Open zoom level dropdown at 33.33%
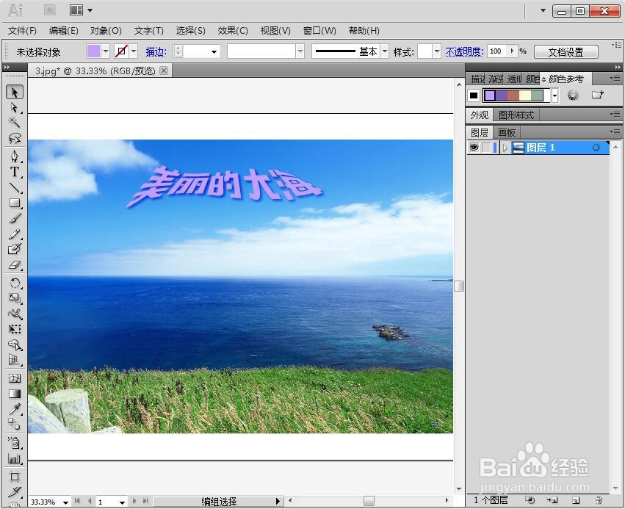This screenshot has height=509, width=625. [65, 502]
